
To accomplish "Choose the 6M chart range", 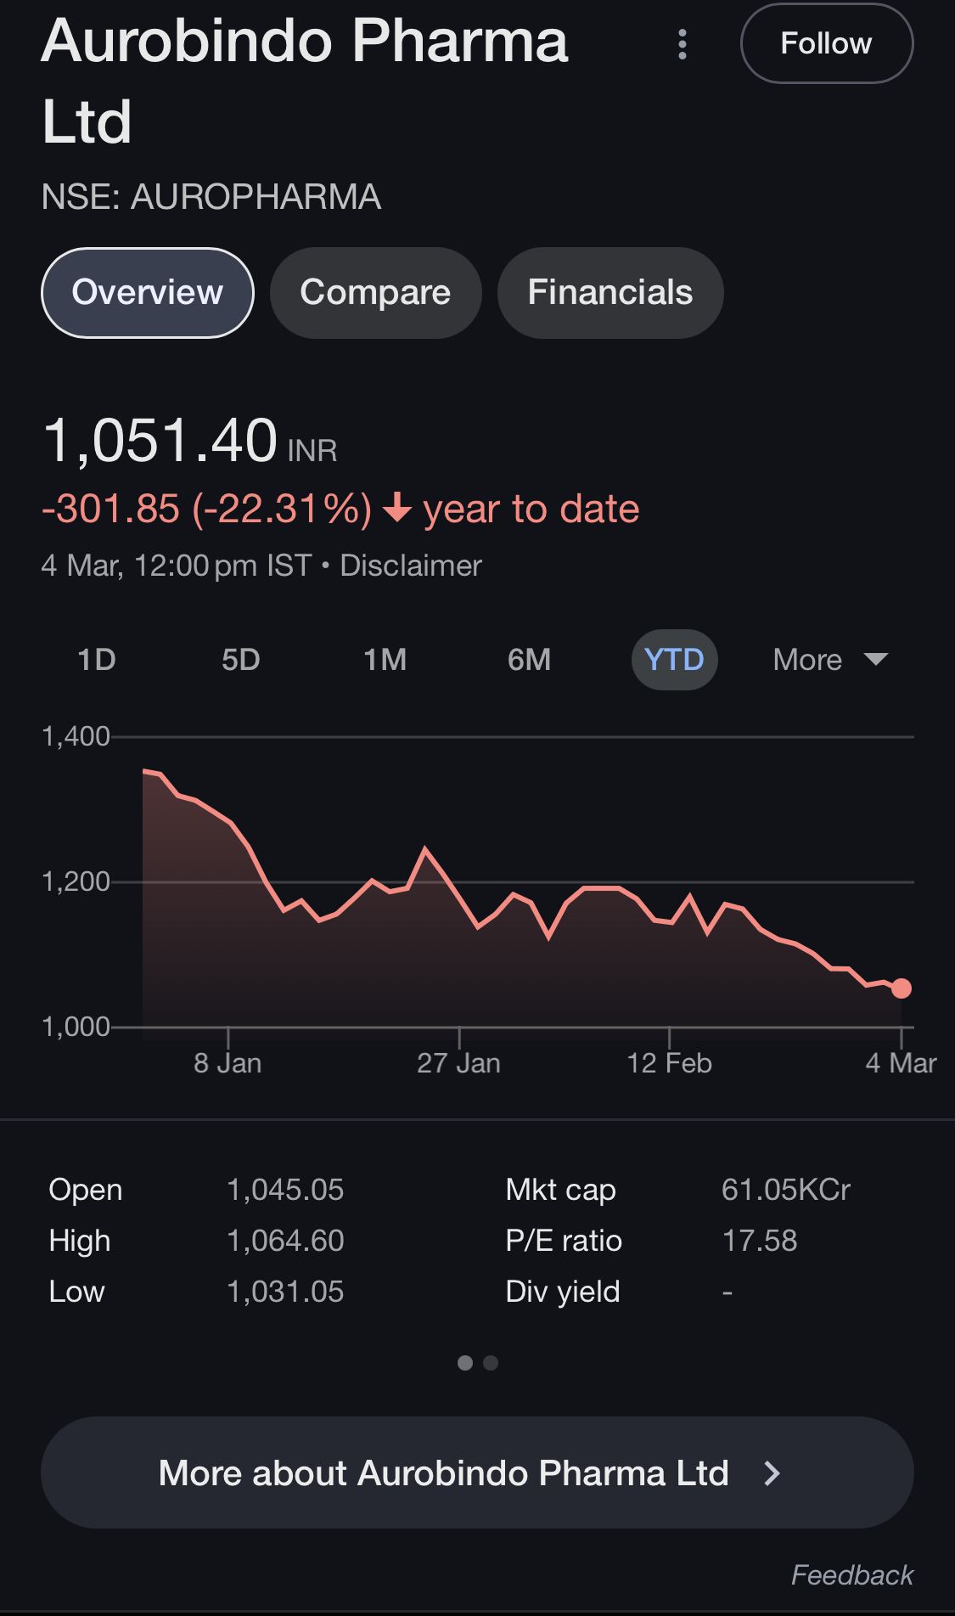I will click(x=529, y=660).
